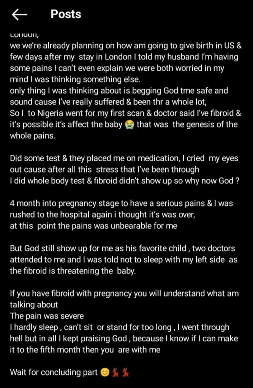This screenshot has width=253, height=388.
Task: Tap the 'whole pains.' line
Action: point(32,136)
